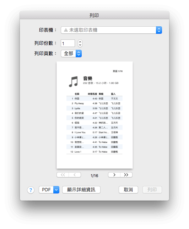Click the PDF button label

pos(46,190)
